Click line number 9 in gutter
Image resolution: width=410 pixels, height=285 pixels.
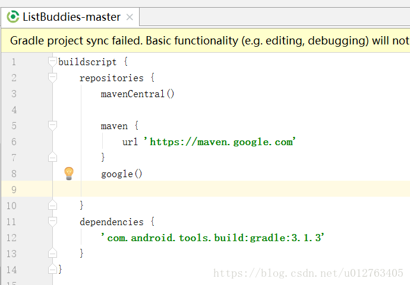[x=14, y=190]
